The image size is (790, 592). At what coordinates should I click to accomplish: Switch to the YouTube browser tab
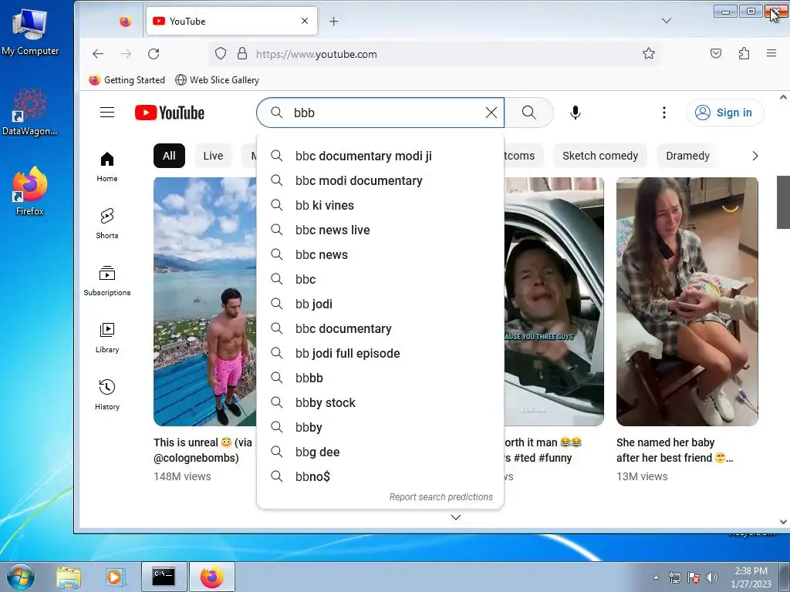(231, 21)
